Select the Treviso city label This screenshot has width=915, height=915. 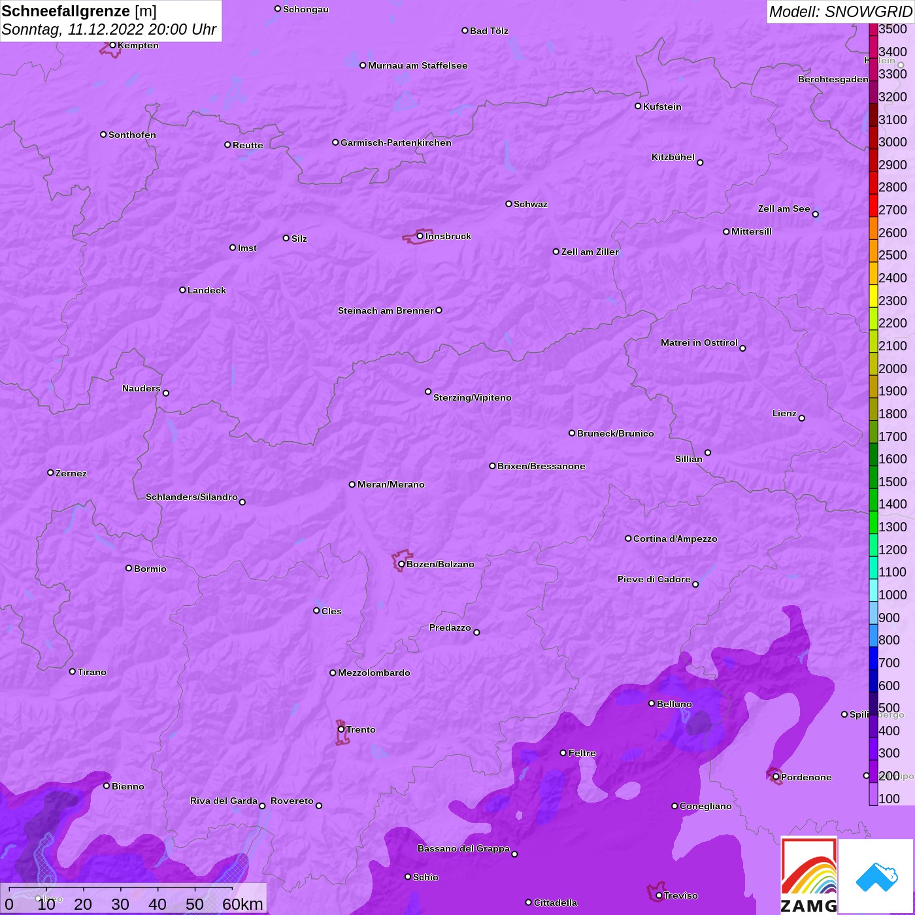681,895
